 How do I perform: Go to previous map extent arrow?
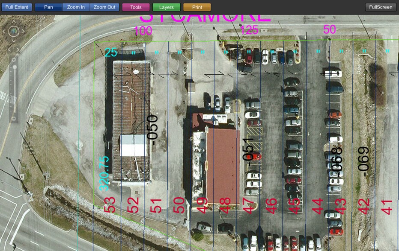(x=10, y=49)
